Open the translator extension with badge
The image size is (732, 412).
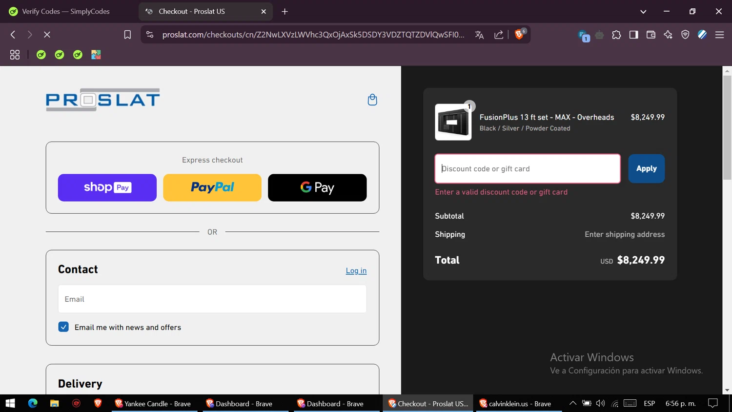583,36
